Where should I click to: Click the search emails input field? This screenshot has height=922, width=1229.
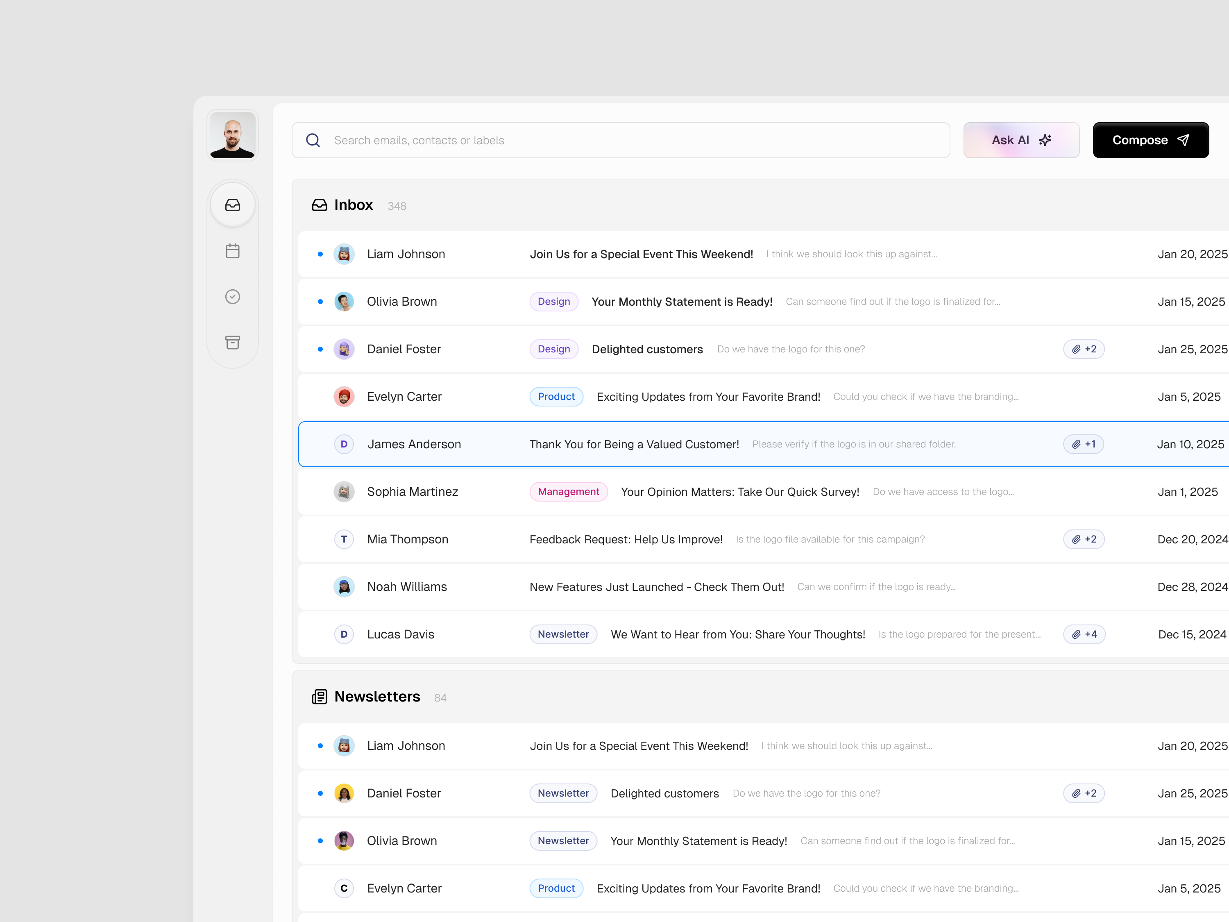coord(611,140)
